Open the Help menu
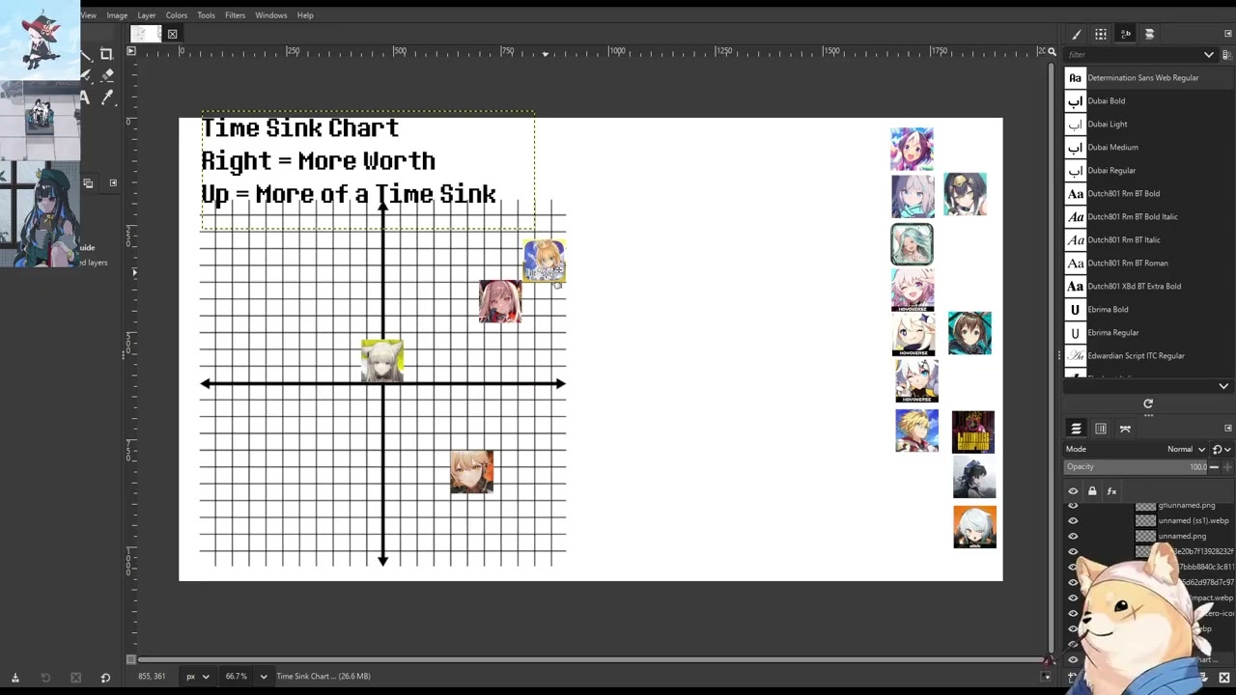 coord(305,15)
